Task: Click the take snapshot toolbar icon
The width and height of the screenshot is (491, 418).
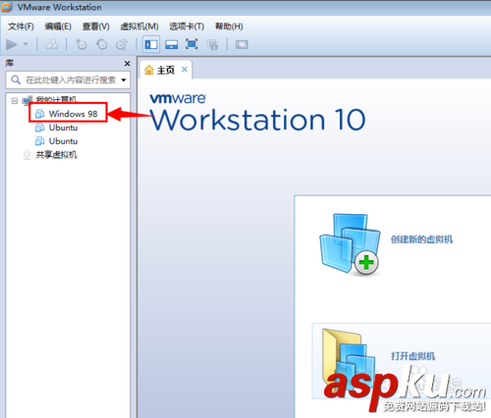Action: (81, 44)
